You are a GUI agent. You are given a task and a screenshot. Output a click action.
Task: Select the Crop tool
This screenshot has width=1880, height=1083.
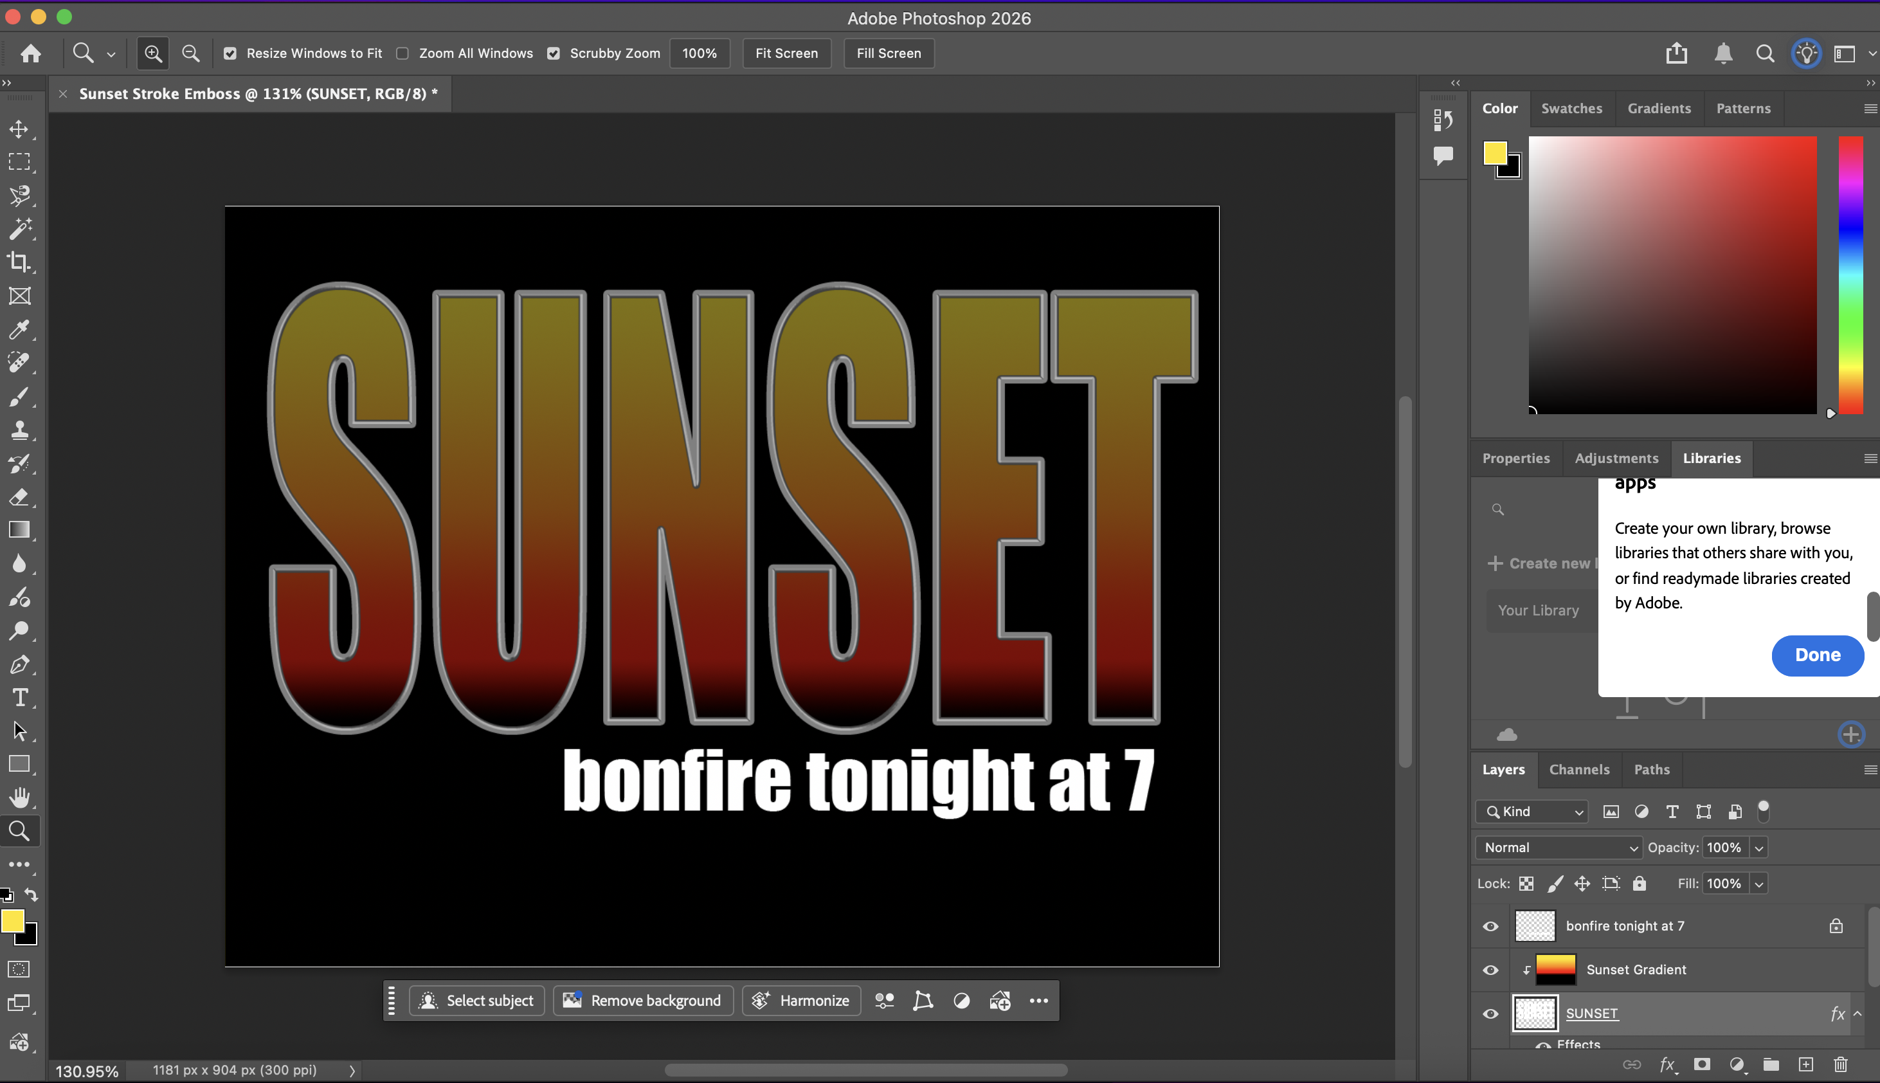pyautogui.click(x=20, y=261)
